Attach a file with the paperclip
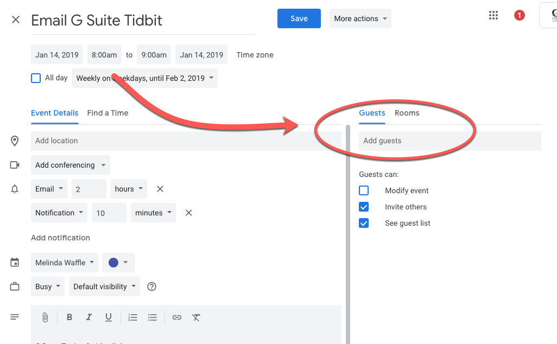The image size is (557, 344). pos(45,317)
